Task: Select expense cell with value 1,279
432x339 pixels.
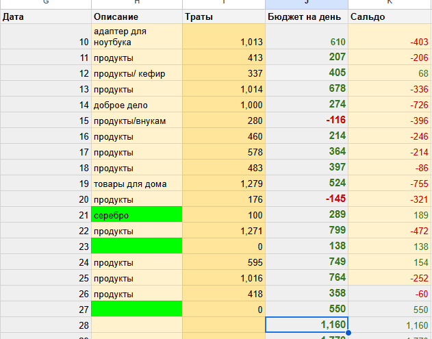Action: [224, 183]
